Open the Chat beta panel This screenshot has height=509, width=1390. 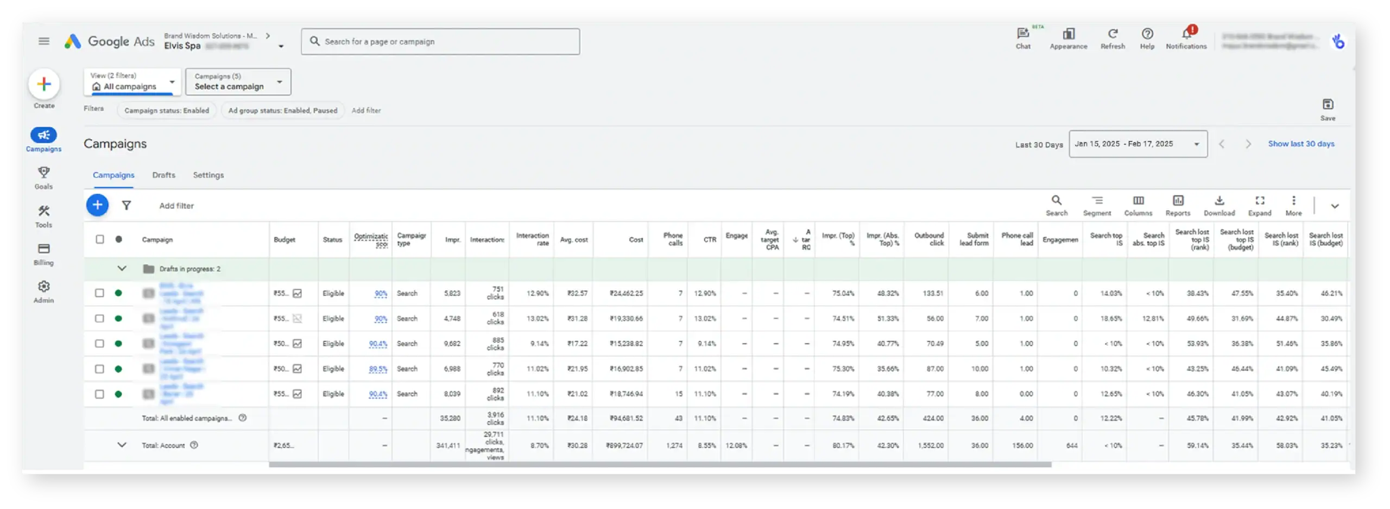pos(1022,38)
